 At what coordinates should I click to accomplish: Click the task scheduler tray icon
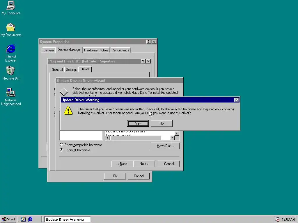277,219
